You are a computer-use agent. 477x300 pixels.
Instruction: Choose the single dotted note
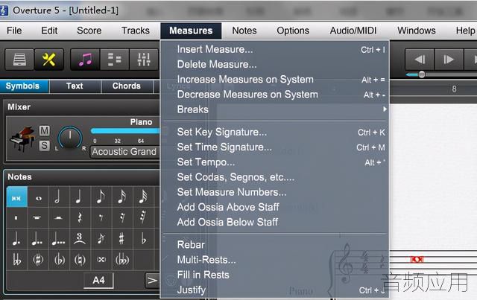(x=16, y=239)
